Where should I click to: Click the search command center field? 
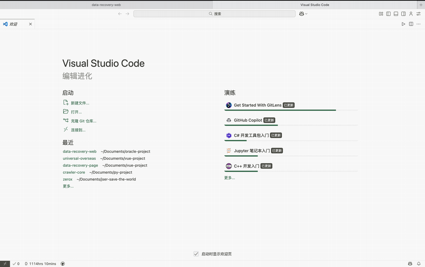click(214, 14)
